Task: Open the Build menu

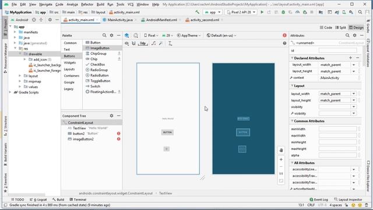Action: click(100, 4)
